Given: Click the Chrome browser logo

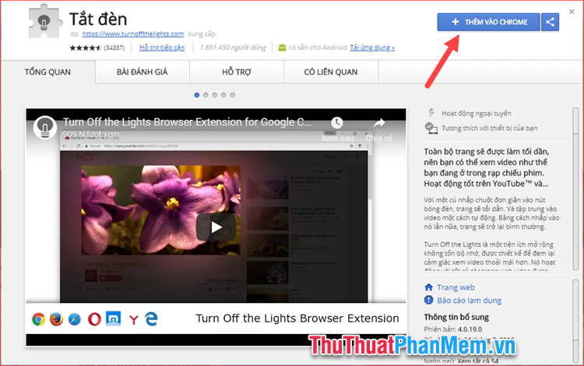Looking at the screenshot, I should 38,319.
